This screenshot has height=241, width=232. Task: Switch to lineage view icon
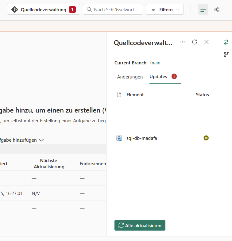click(x=217, y=10)
